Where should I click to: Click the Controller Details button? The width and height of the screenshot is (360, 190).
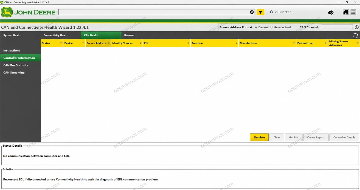pos(344,137)
